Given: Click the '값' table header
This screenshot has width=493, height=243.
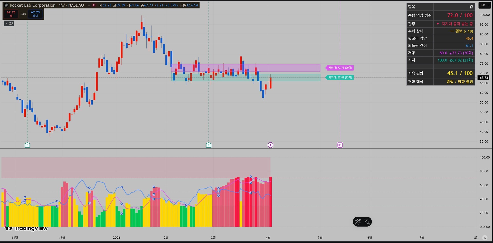Looking at the screenshot, I should tap(471, 7).
